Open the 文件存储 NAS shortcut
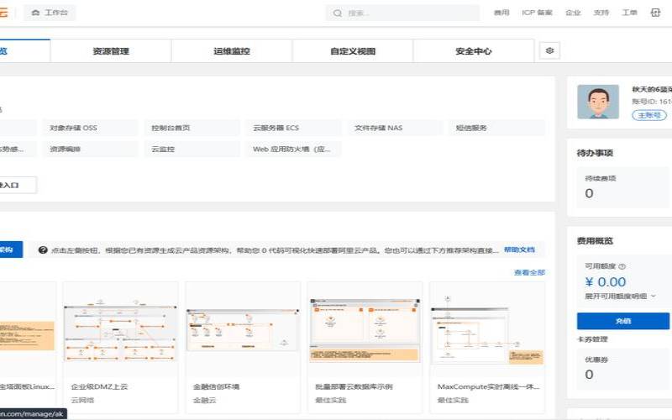 (x=395, y=128)
